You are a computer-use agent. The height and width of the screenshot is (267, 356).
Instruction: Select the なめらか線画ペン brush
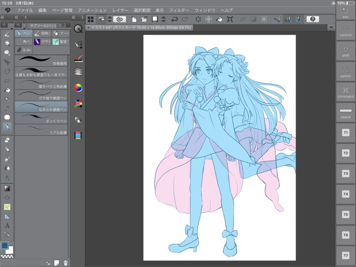pos(41,107)
